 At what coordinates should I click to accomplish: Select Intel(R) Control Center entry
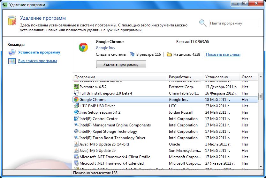tap(165, 118)
